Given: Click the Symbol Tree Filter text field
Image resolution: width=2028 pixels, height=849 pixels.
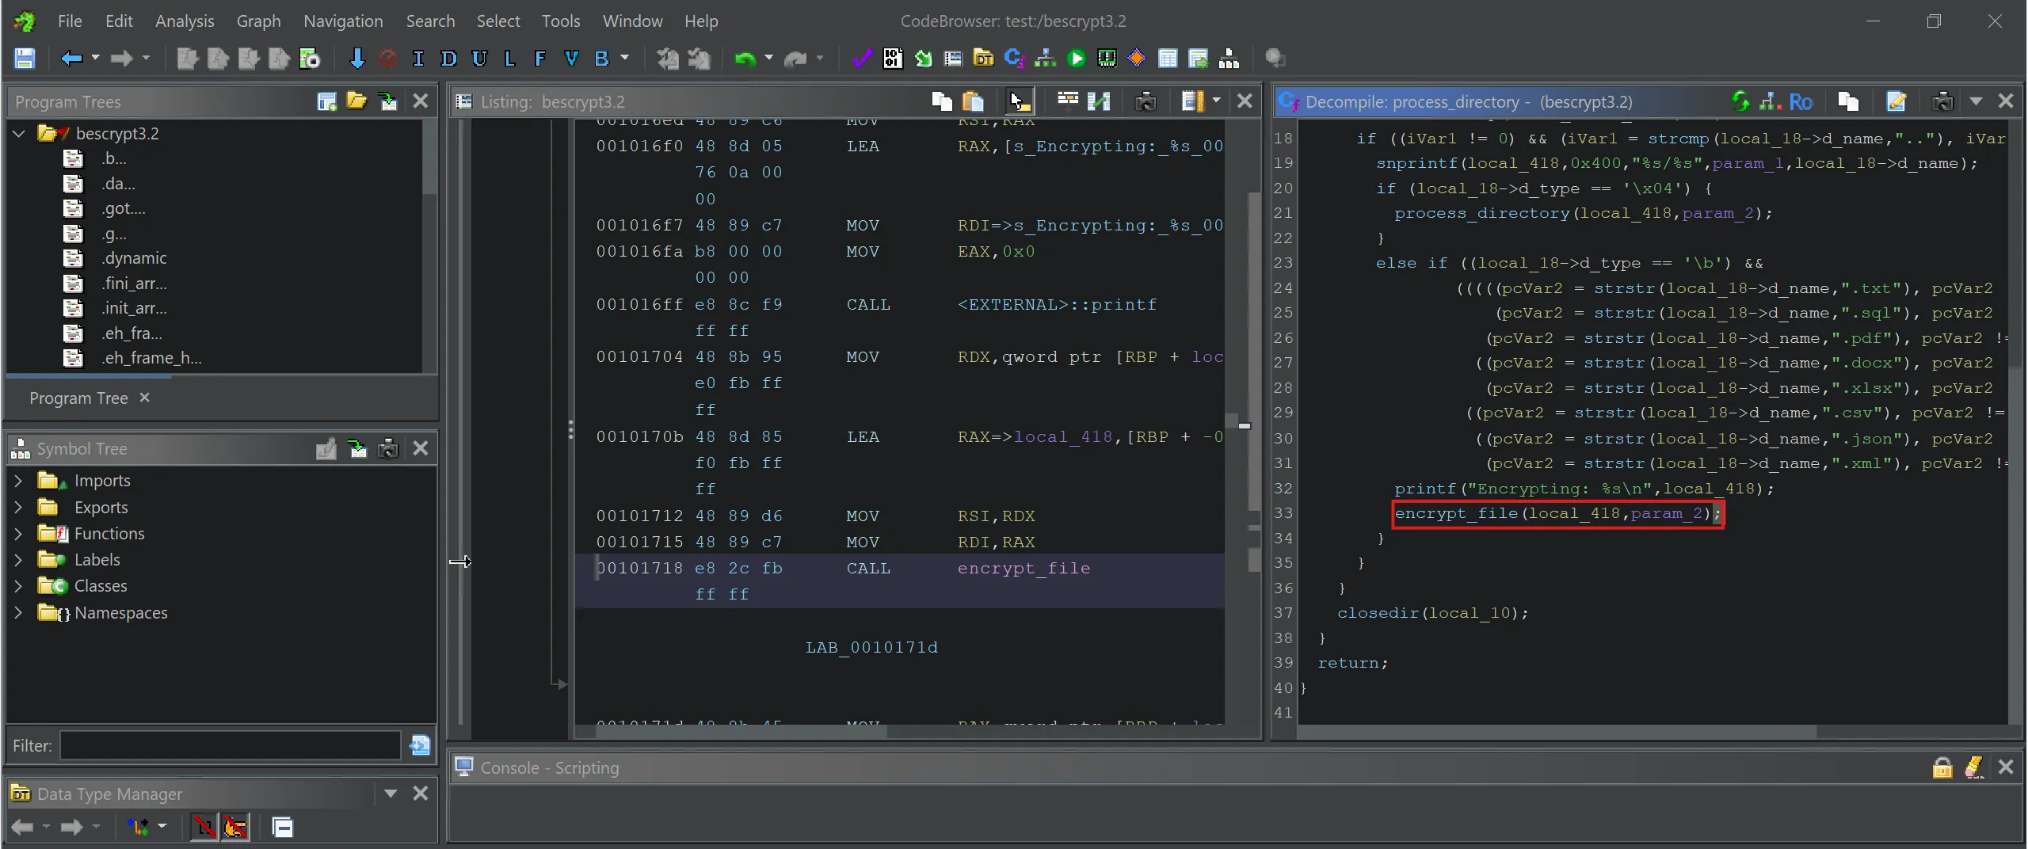Looking at the screenshot, I should point(230,746).
